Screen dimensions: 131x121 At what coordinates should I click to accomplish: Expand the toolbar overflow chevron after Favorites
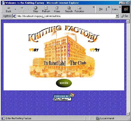coord(93,7)
